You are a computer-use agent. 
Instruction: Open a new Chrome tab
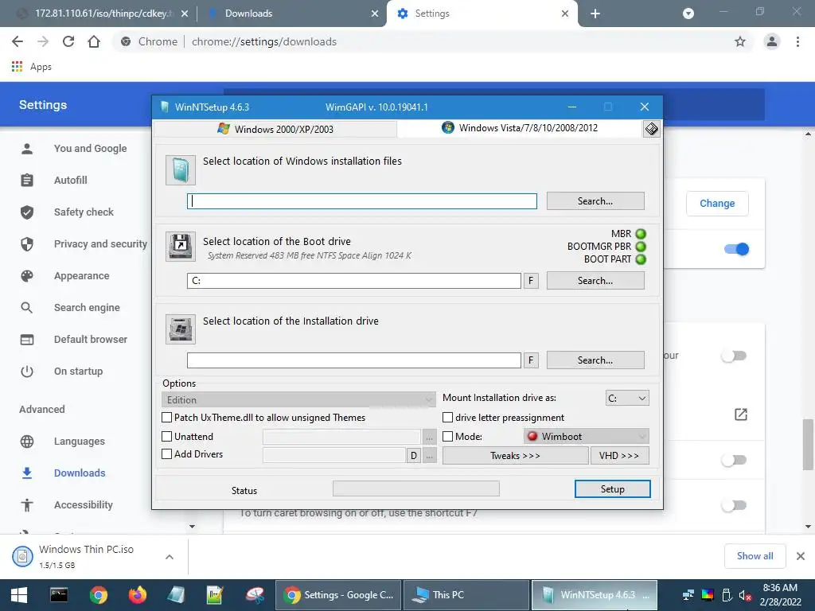point(595,14)
